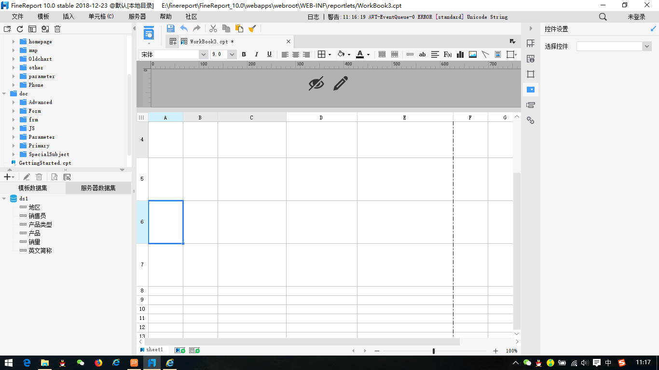Open the fill background color bucket
The width and height of the screenshot is (659, 370).
pos(341,54)
